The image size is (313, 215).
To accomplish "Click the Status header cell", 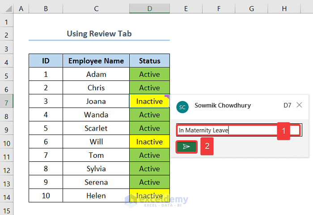I will [x=149, y=61].
